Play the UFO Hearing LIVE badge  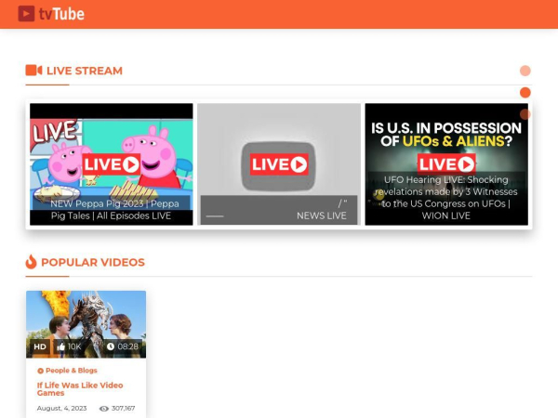pos(446,163)
